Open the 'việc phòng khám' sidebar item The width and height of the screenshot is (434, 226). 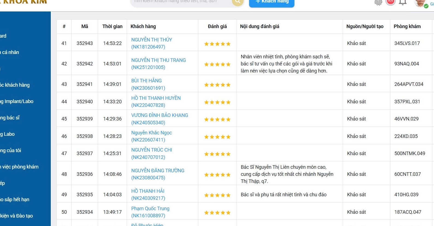[x=20, y=167]
